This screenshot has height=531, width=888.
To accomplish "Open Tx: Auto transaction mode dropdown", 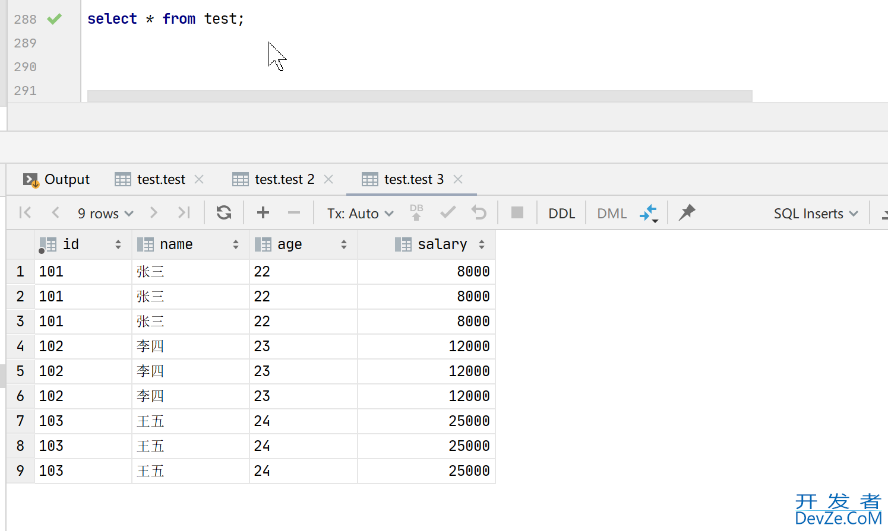I will click(x=361, y=213).
